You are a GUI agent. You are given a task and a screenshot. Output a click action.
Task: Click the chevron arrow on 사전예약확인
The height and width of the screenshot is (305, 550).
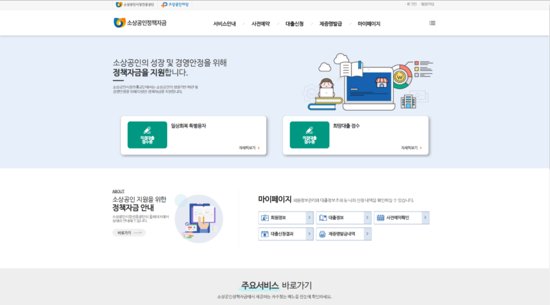coord(425,218)
